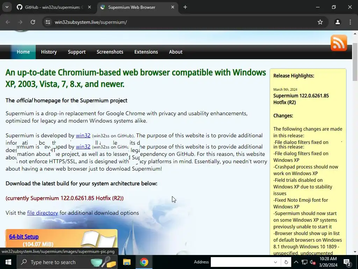The height and width of the screenshot is (269, 358).
Task: Click the Chrome taskbar icon
Action: coord(144,262)
